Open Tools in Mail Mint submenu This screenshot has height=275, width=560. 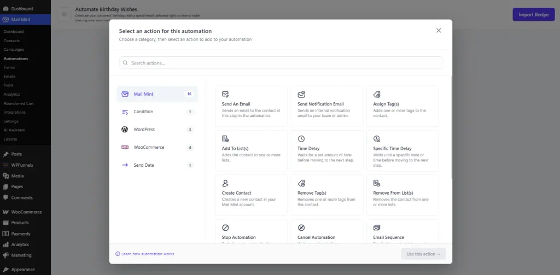(9, 85)
